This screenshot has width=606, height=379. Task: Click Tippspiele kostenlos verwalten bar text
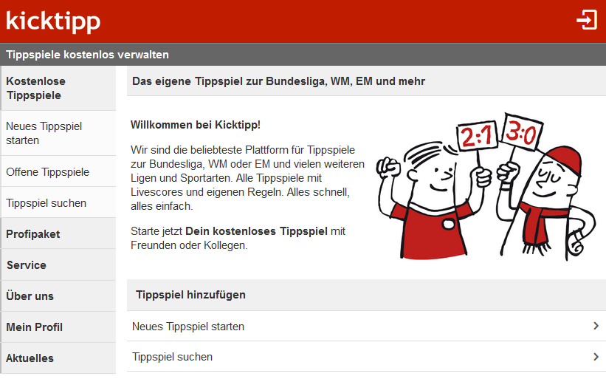(x=87, y=55)
